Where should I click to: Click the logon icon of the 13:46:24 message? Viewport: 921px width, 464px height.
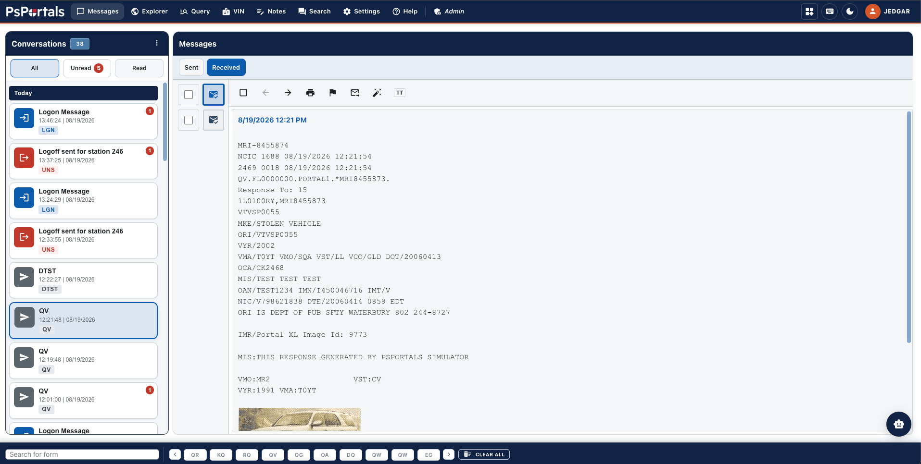click(24, 118)
